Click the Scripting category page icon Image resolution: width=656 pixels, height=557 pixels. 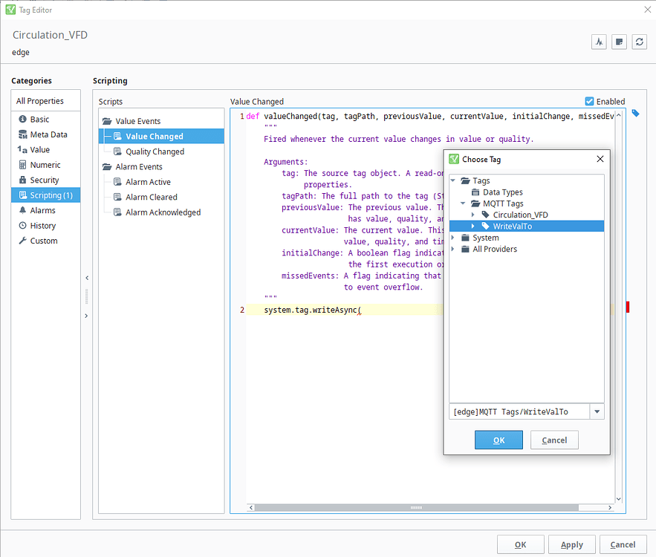[22, 195]
